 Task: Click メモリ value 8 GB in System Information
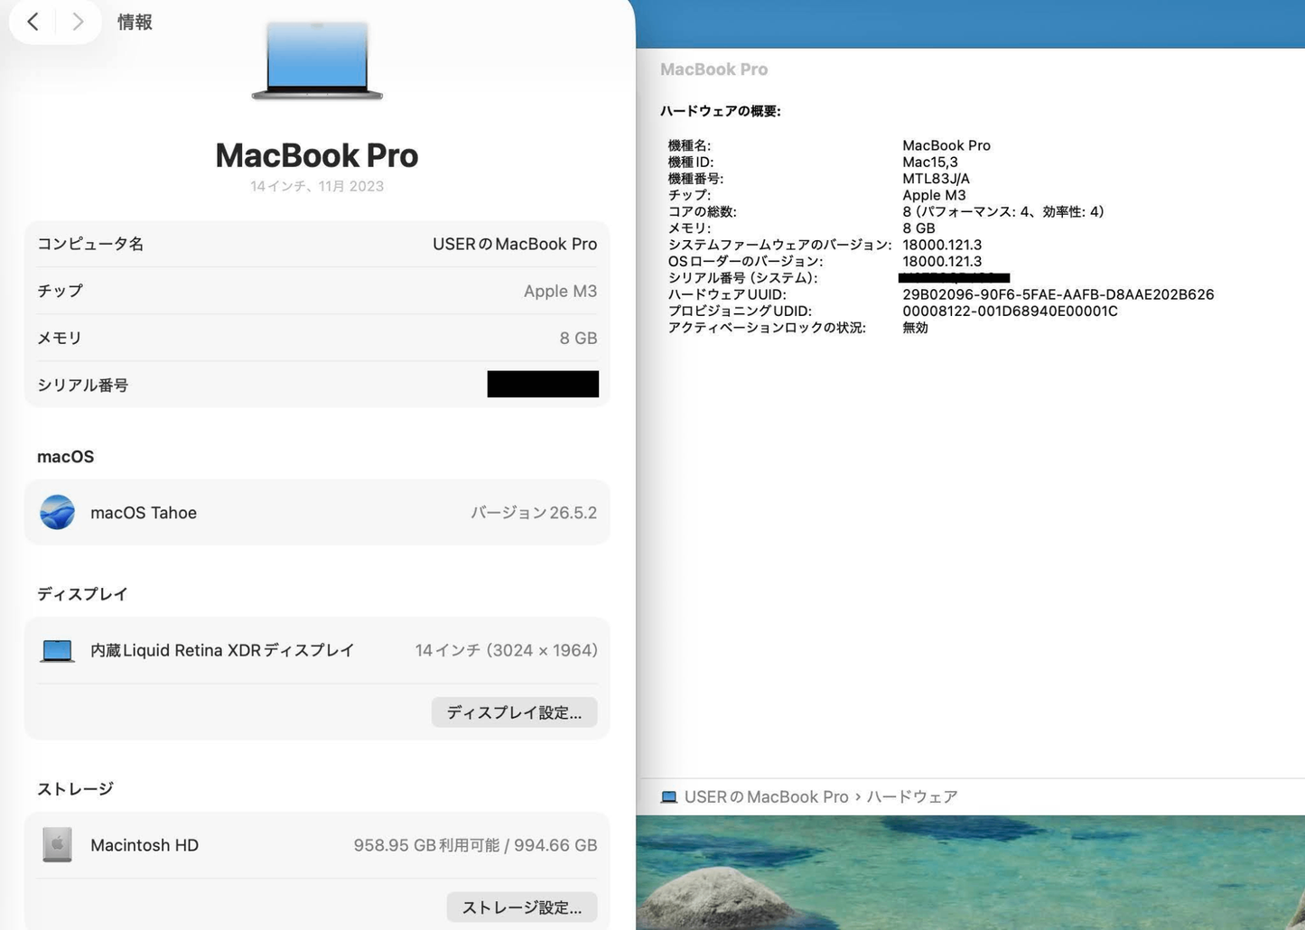point(918,228)
